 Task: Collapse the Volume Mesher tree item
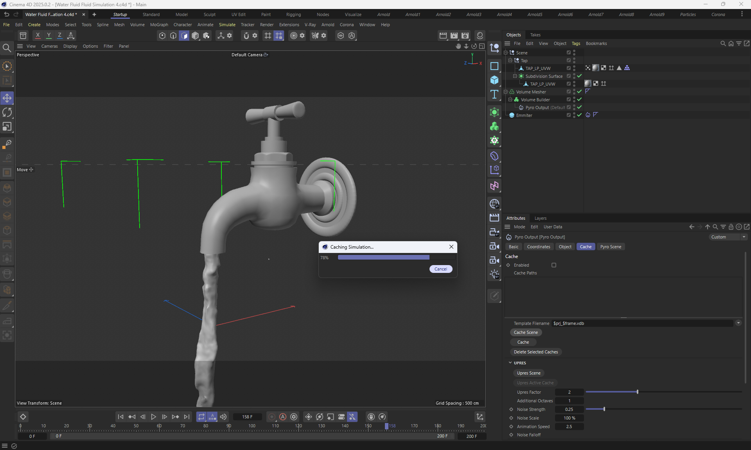coord(506,92)
